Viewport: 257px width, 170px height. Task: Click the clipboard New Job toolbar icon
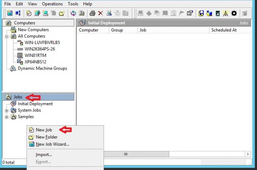point(29,13)
